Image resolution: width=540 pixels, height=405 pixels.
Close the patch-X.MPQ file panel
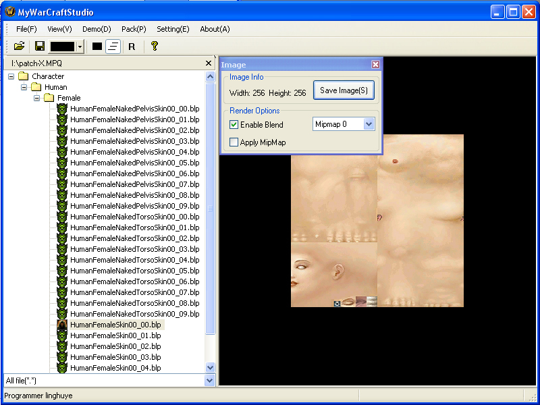point(209,63)
